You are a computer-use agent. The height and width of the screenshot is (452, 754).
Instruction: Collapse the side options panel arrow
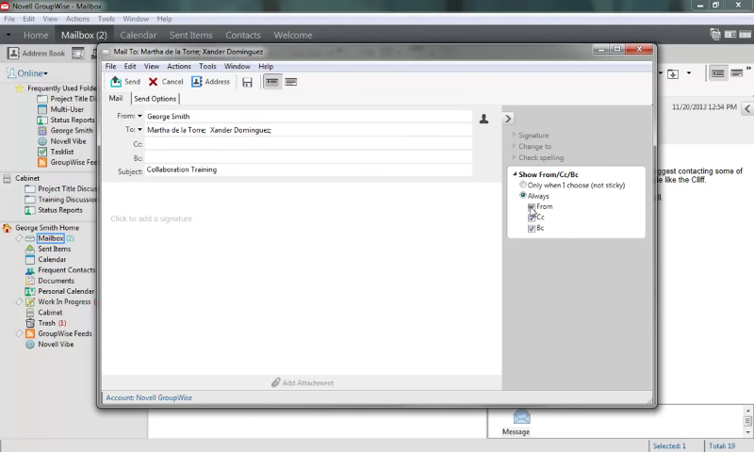[507, 119]
